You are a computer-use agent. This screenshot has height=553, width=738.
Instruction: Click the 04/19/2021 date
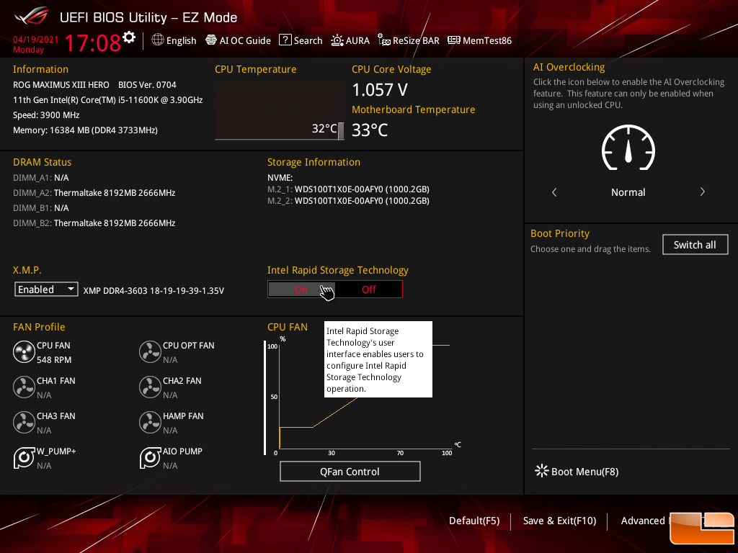[36, 40]
